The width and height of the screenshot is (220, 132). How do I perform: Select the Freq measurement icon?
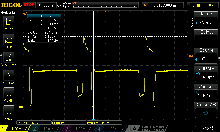(x=9, y=41)
